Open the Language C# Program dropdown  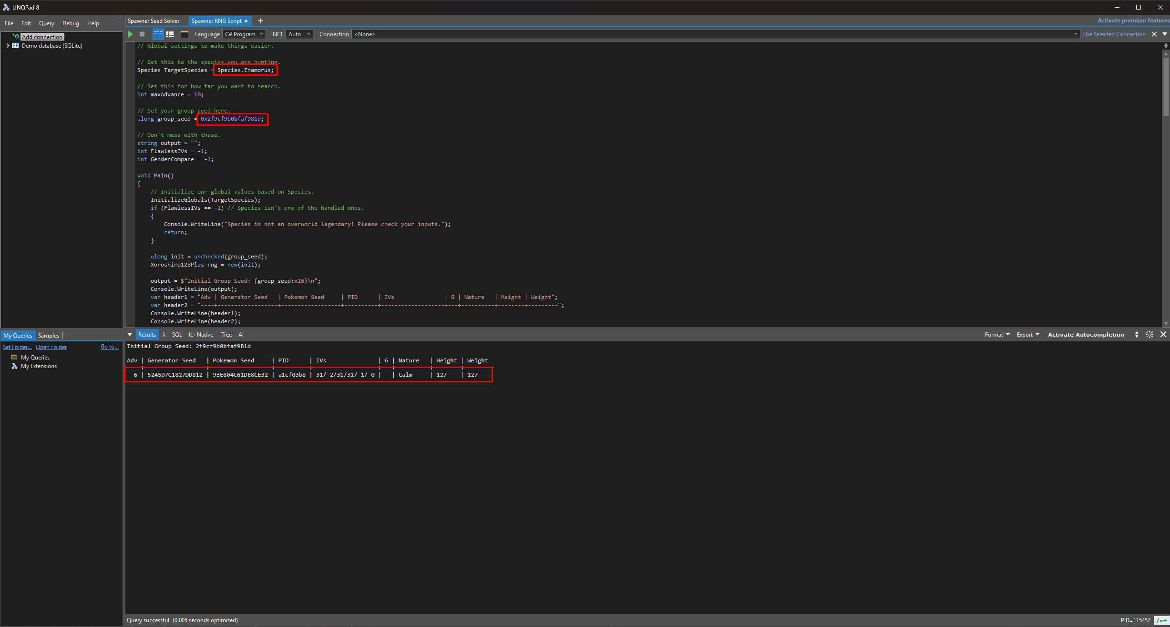tap(244, 34)
